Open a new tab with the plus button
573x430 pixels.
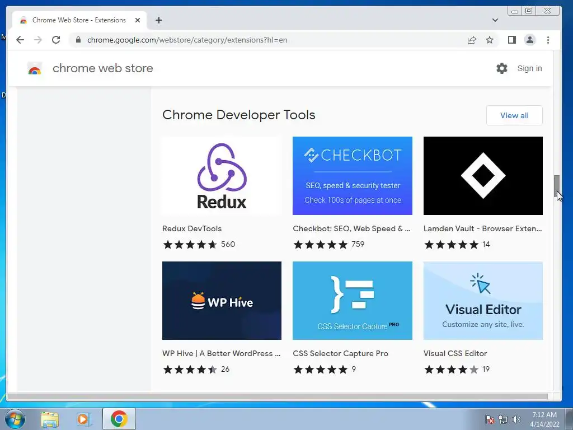[x=158, y=20]
